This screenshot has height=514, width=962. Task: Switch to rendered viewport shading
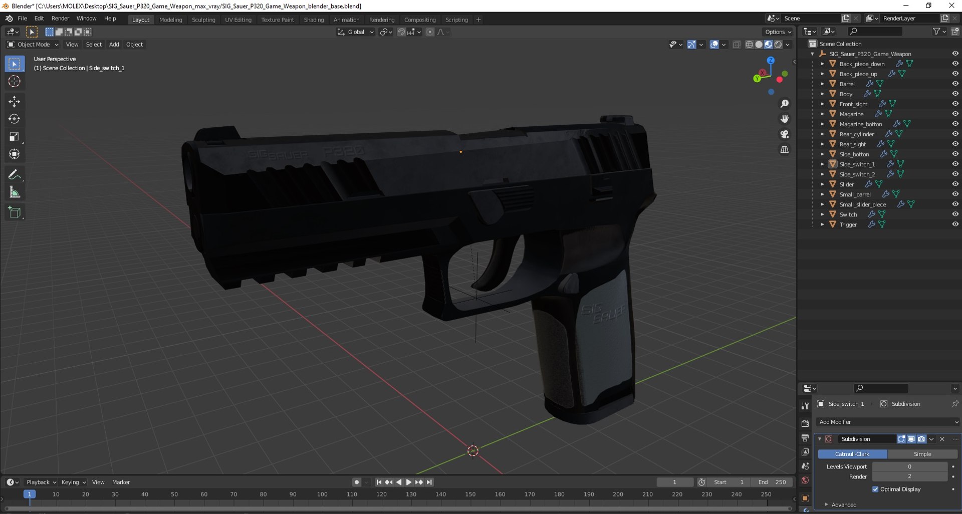coord(778,45)
